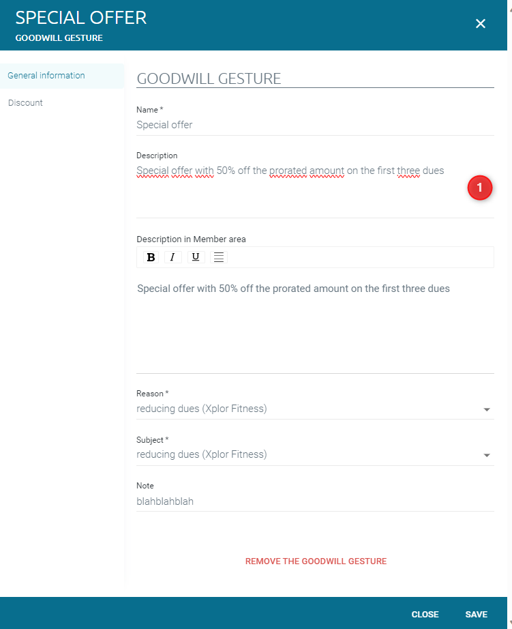The image size is (512, 629).
Task: Open the Reason dropdown
Action: tap(315, 409)
